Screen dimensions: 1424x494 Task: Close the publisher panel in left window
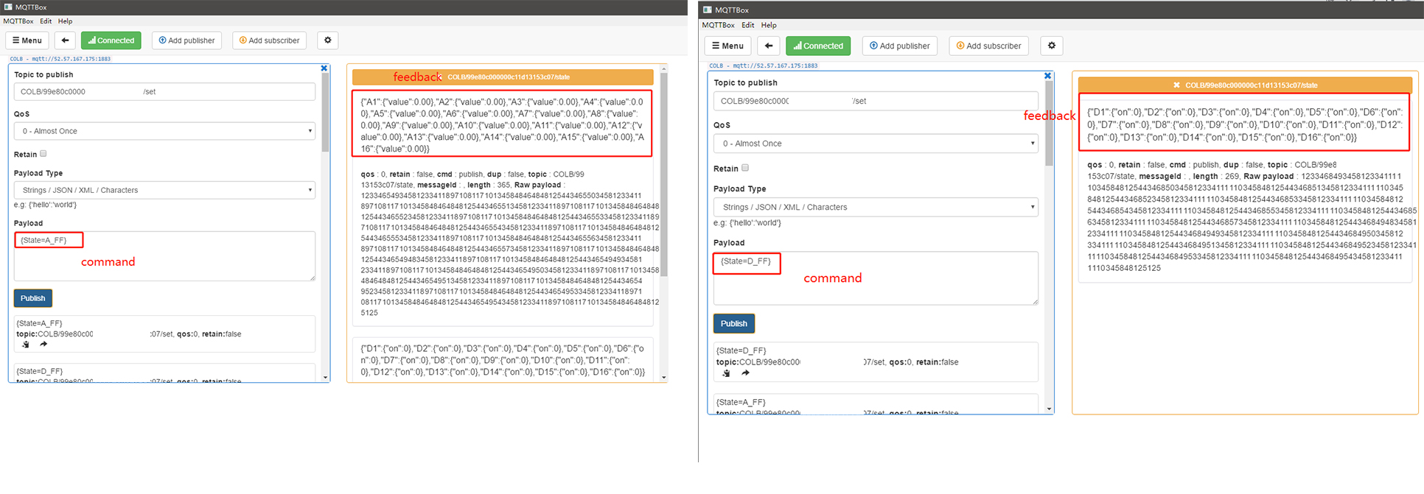click(x=324, y=68)
